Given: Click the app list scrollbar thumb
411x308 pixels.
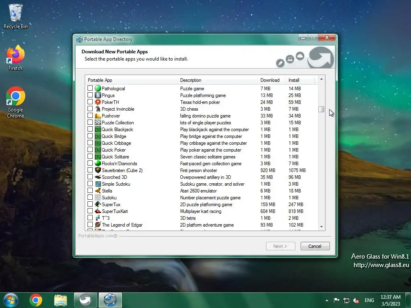Looking at the screenshot, I should [321, 109].
